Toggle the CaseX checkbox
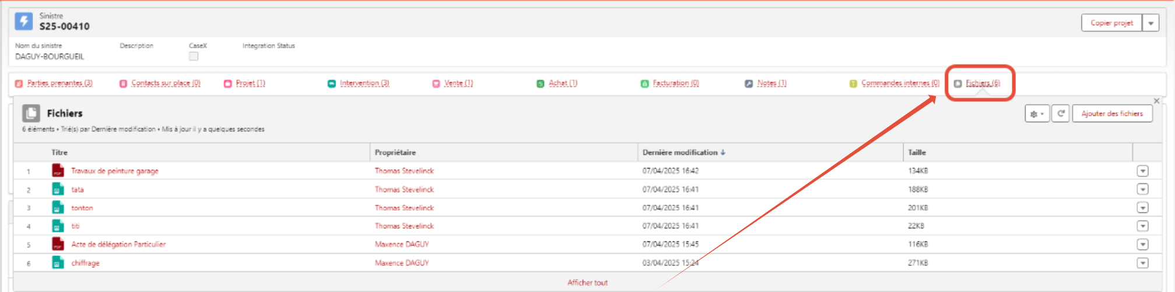 (194, 56)
